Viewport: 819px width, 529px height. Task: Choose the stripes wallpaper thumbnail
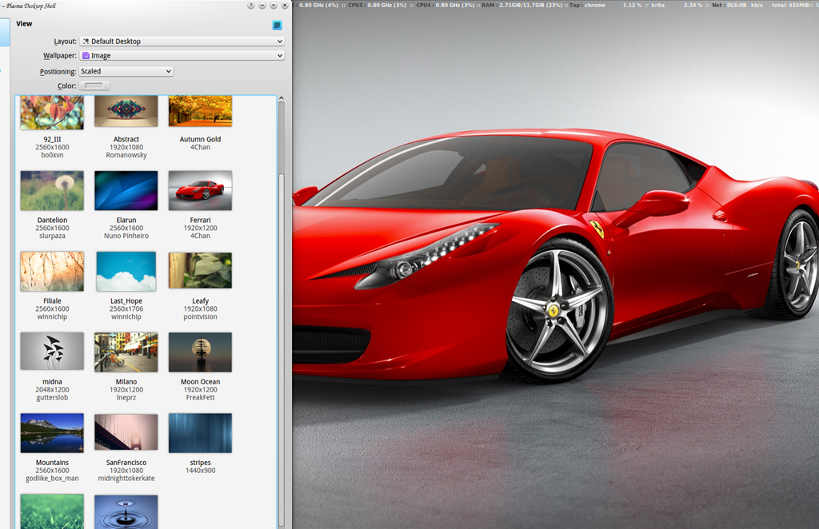(x=200, y=433)
